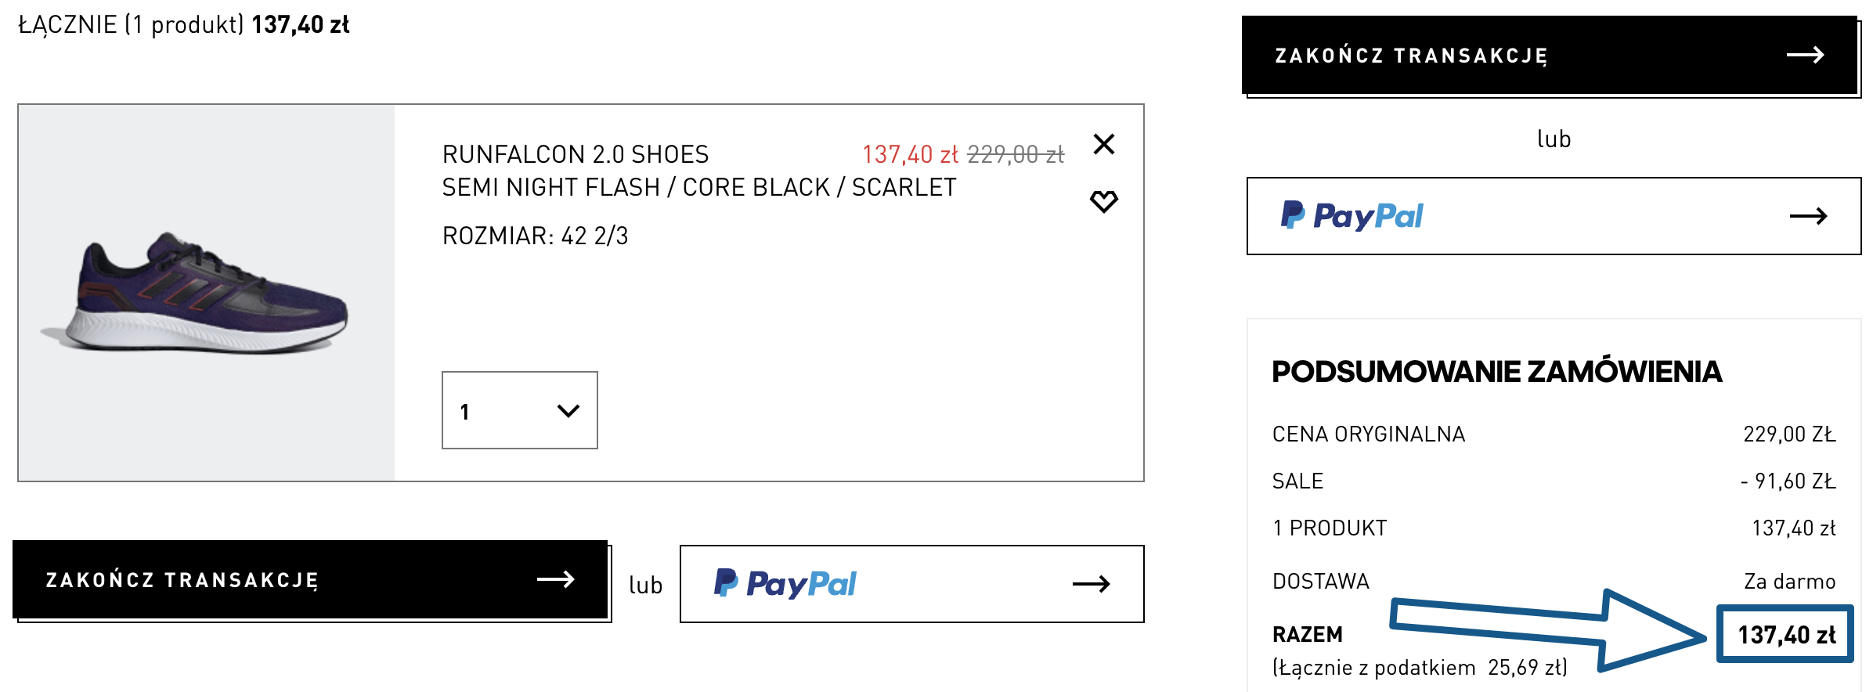
Task: Click the red sale price 137,40 zł
Action: click(910, 154)
